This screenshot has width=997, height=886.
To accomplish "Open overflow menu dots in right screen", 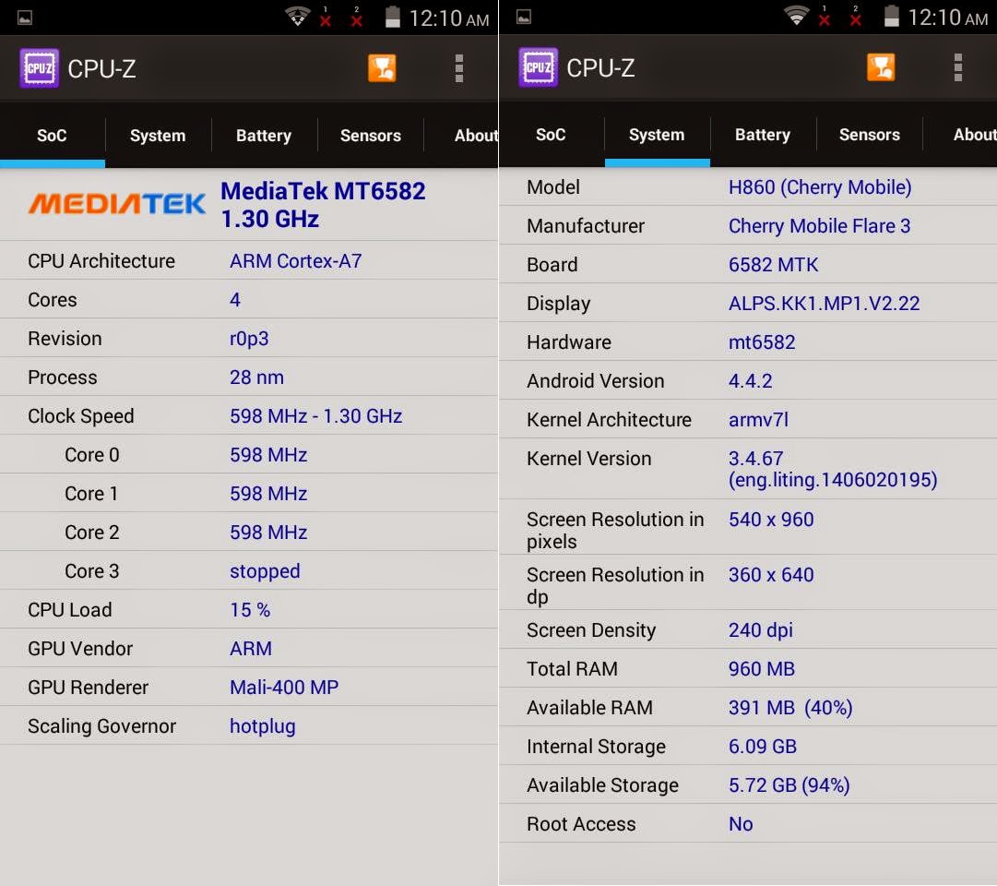I will click(957, 67).
